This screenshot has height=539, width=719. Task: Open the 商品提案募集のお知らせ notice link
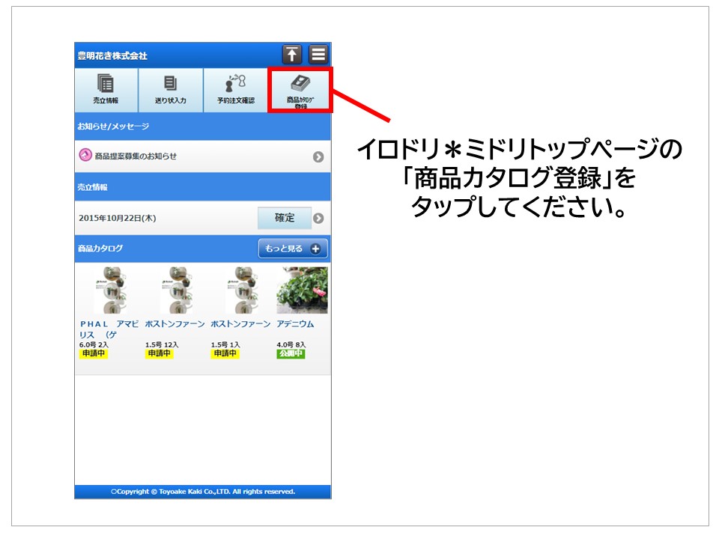pos(136,156)
